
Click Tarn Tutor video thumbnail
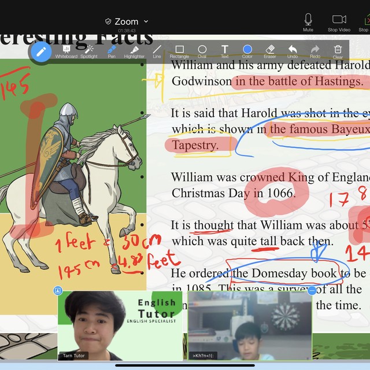(120, 325)
